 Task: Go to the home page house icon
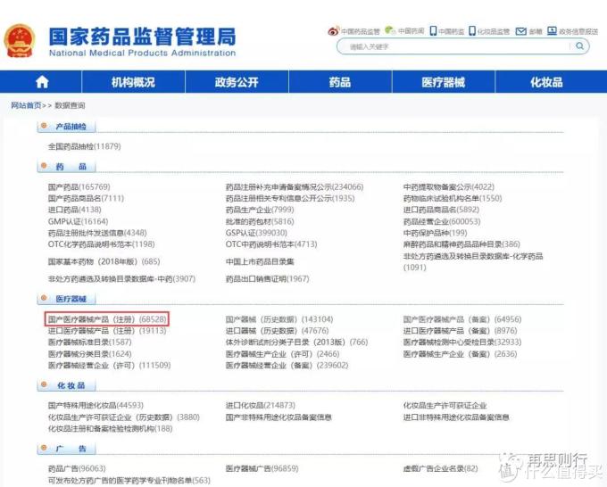42,82
